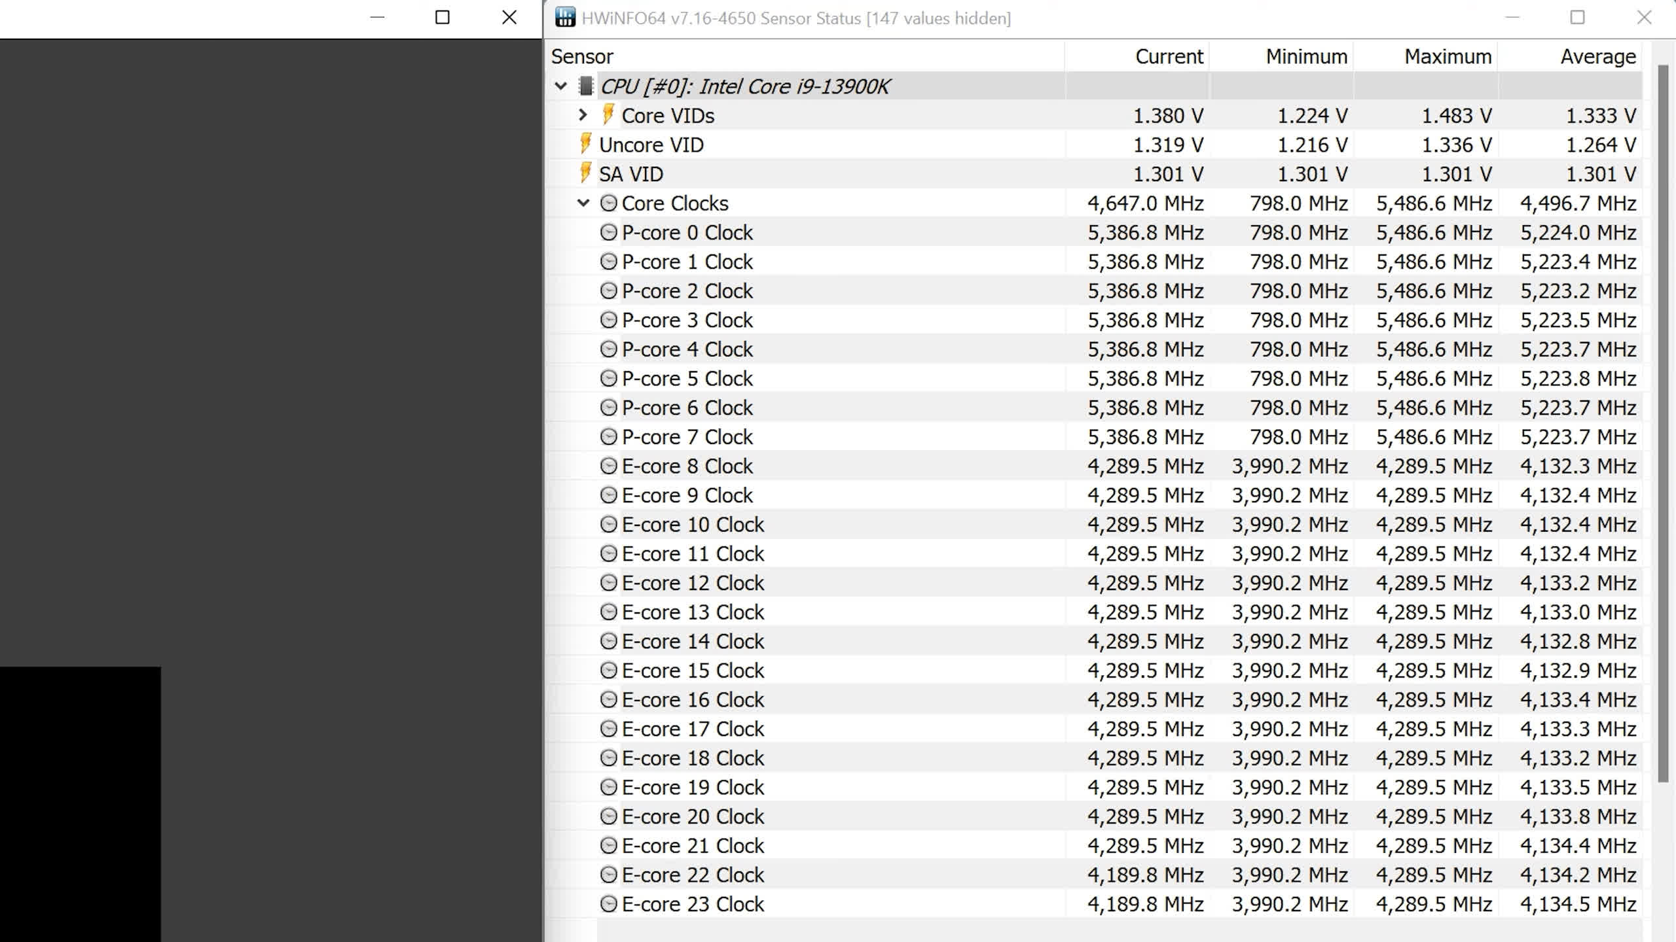Click the E-core 12 Clock icon
This screenshot has height=942, width=1676.
609,582
